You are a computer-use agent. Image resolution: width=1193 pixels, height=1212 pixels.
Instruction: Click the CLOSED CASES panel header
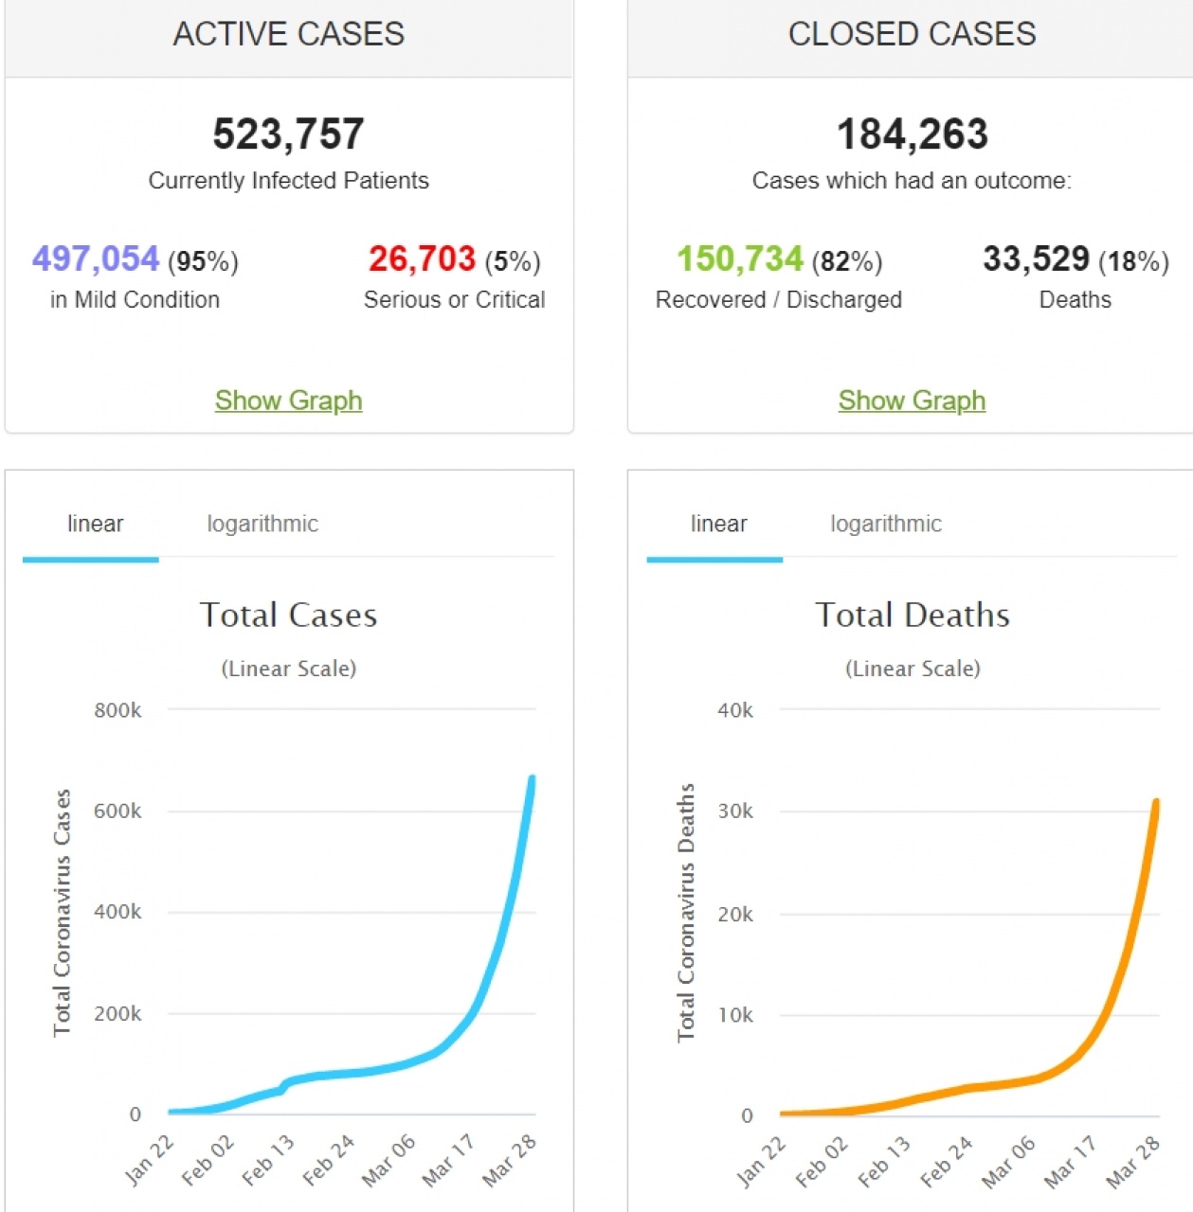912,34
